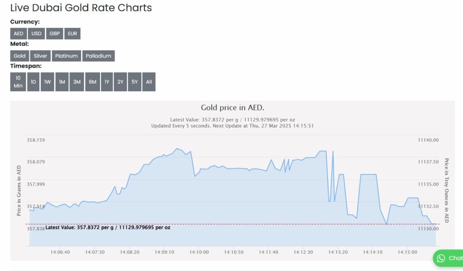463x271 pixels.
Task: Set timespan to 2Y
Action: 120,82
